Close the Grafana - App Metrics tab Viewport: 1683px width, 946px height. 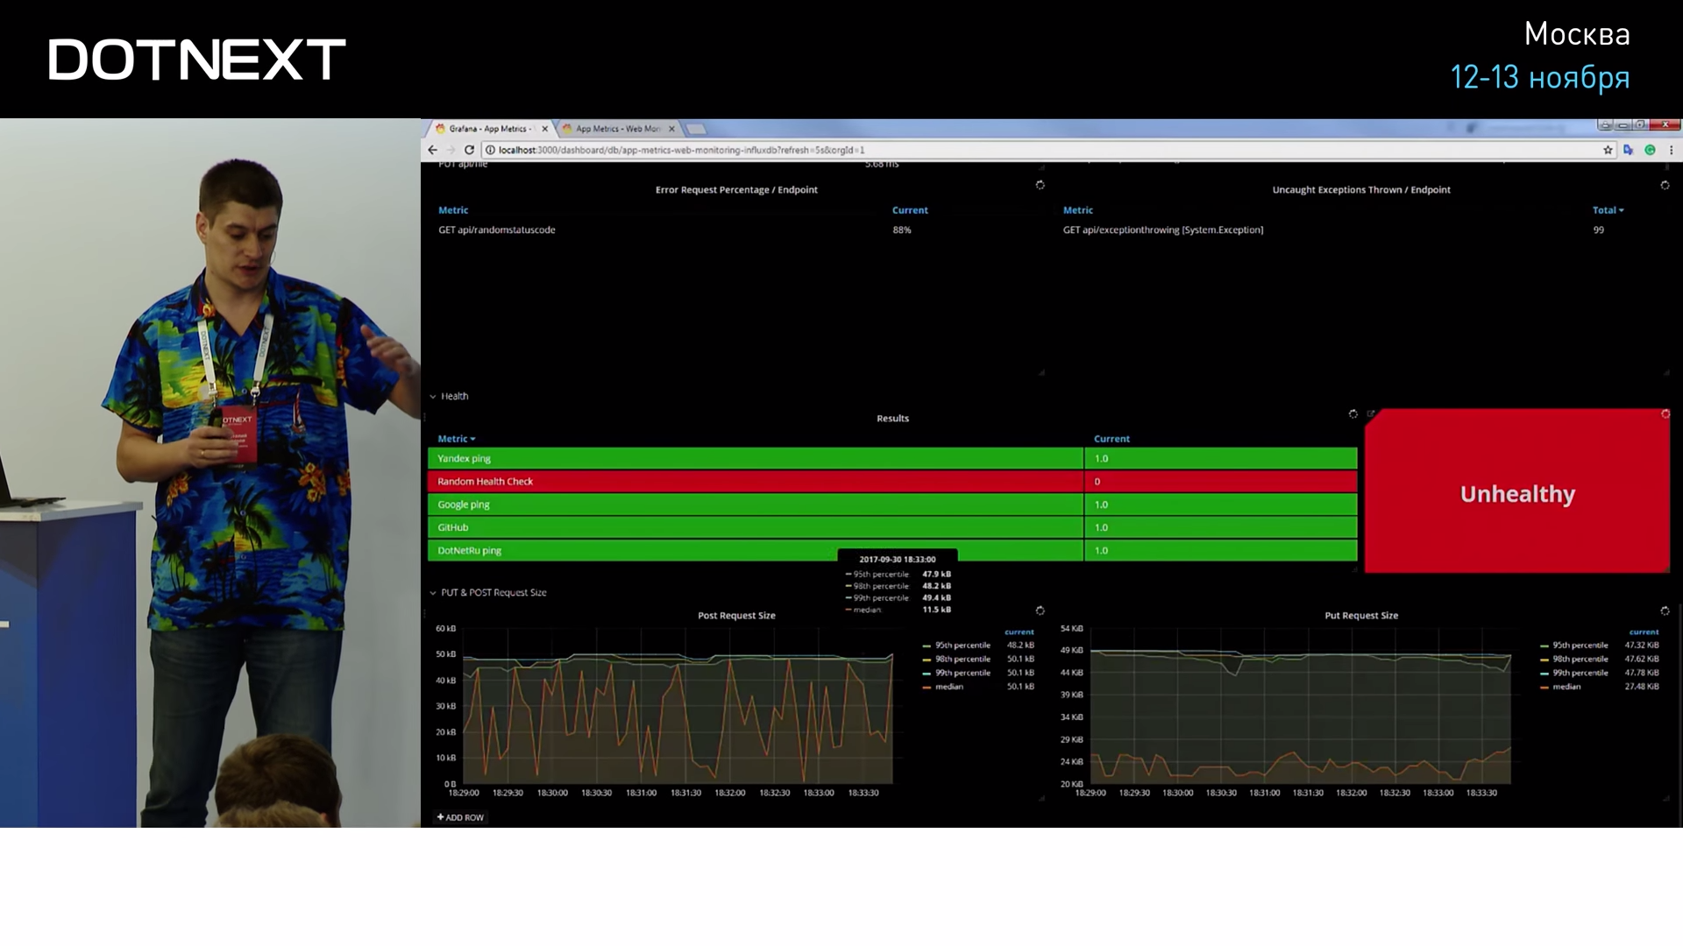point(544,129)
